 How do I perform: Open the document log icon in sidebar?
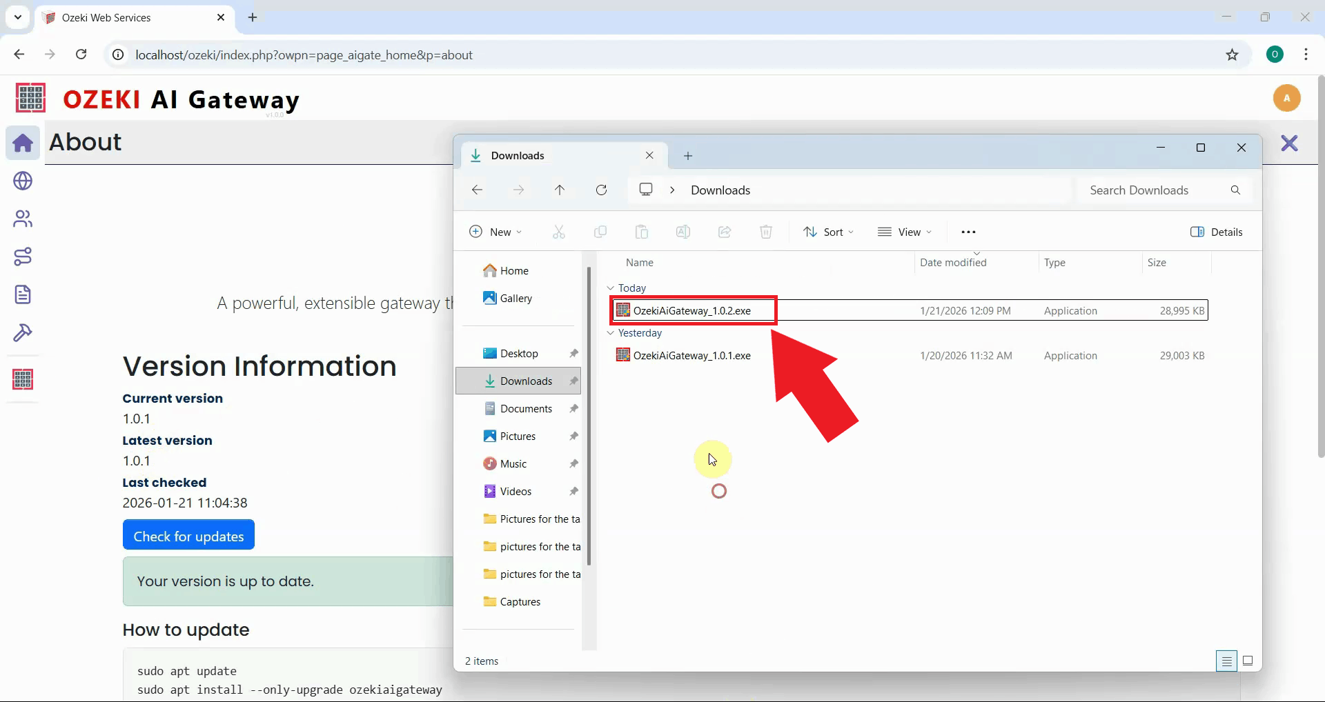23,294
